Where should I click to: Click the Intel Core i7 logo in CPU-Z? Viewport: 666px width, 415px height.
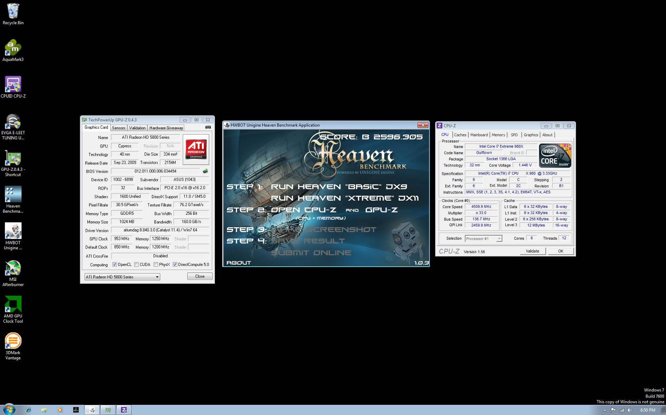[x=555, y=155]
